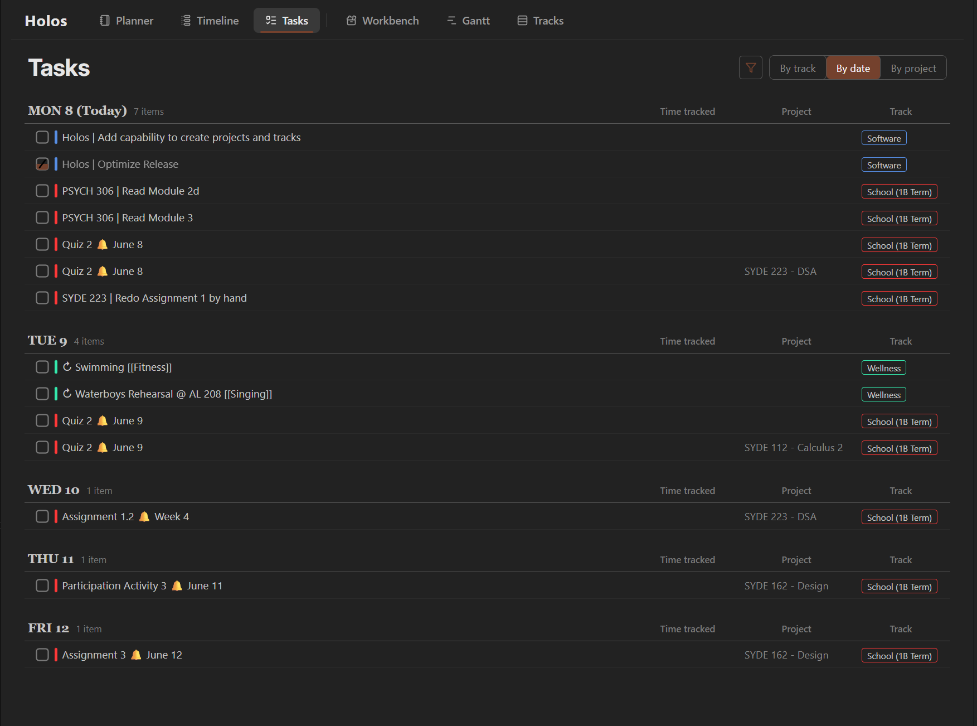Image resolution: width=977 pixels, height=726 pixels.
Task: Click the Gantt bars icon
Action: [451, 21]
